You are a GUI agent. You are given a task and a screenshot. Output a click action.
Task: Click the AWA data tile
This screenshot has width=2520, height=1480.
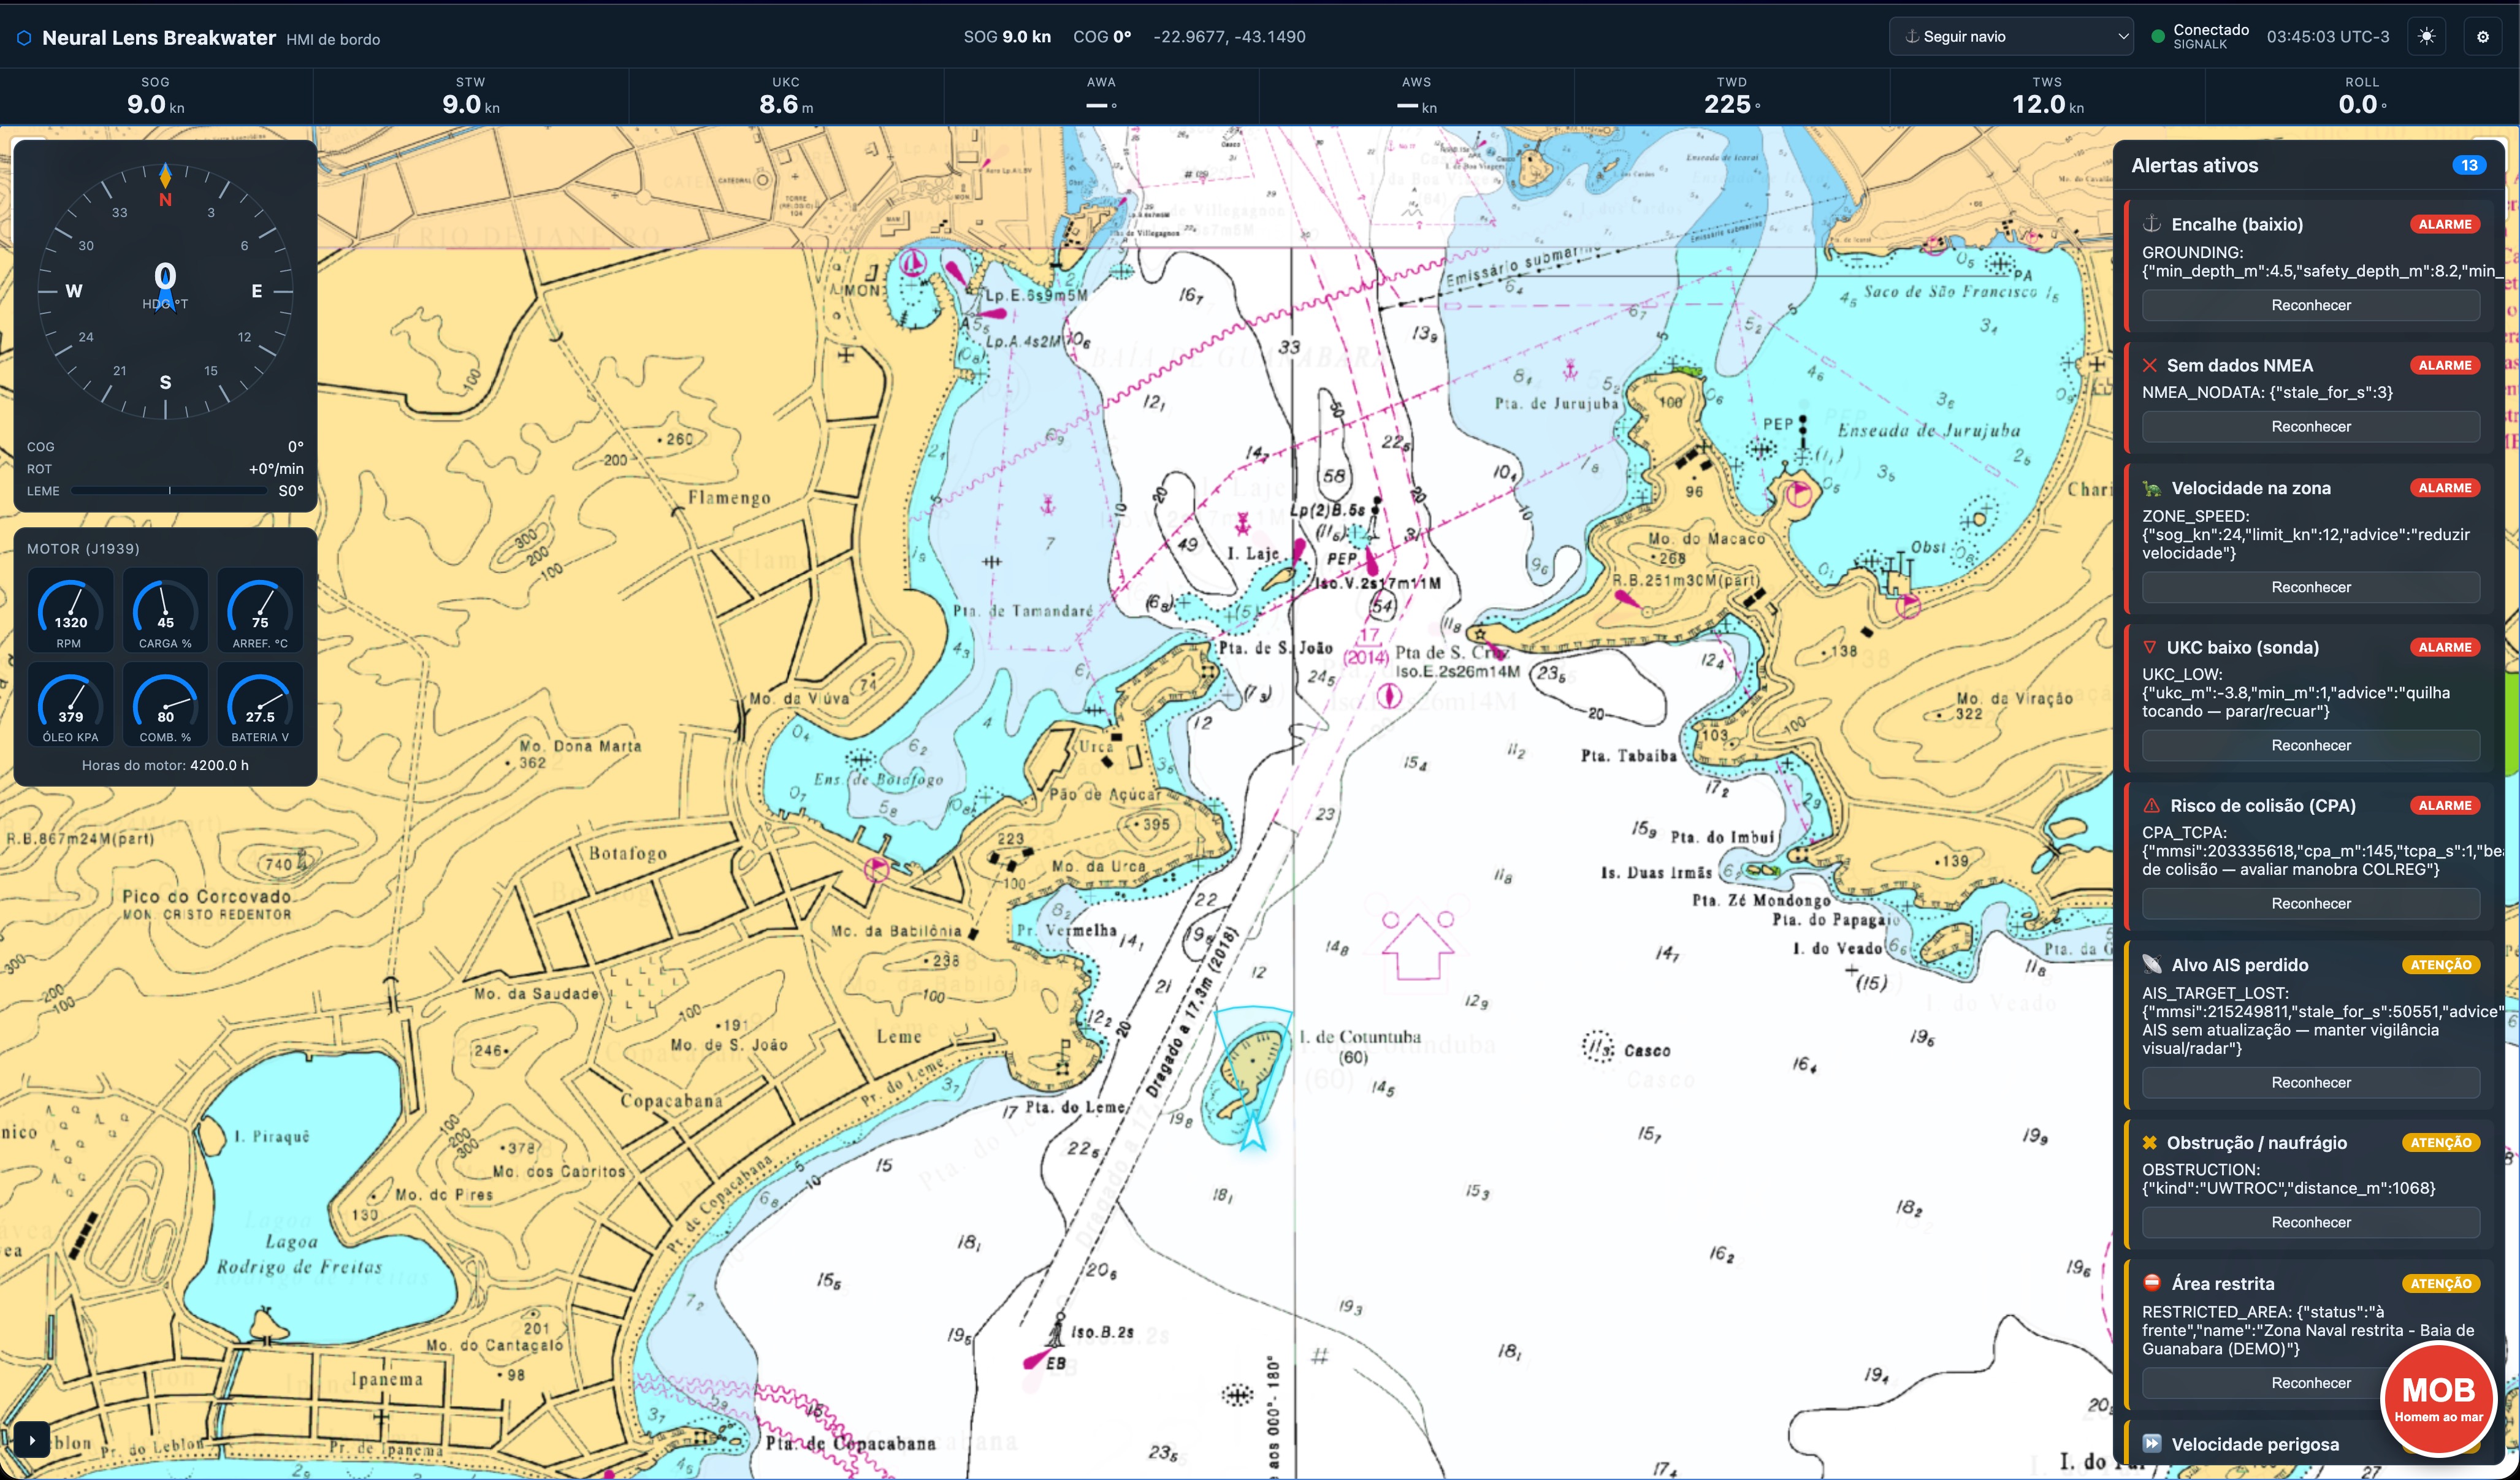coord(1101,96)
